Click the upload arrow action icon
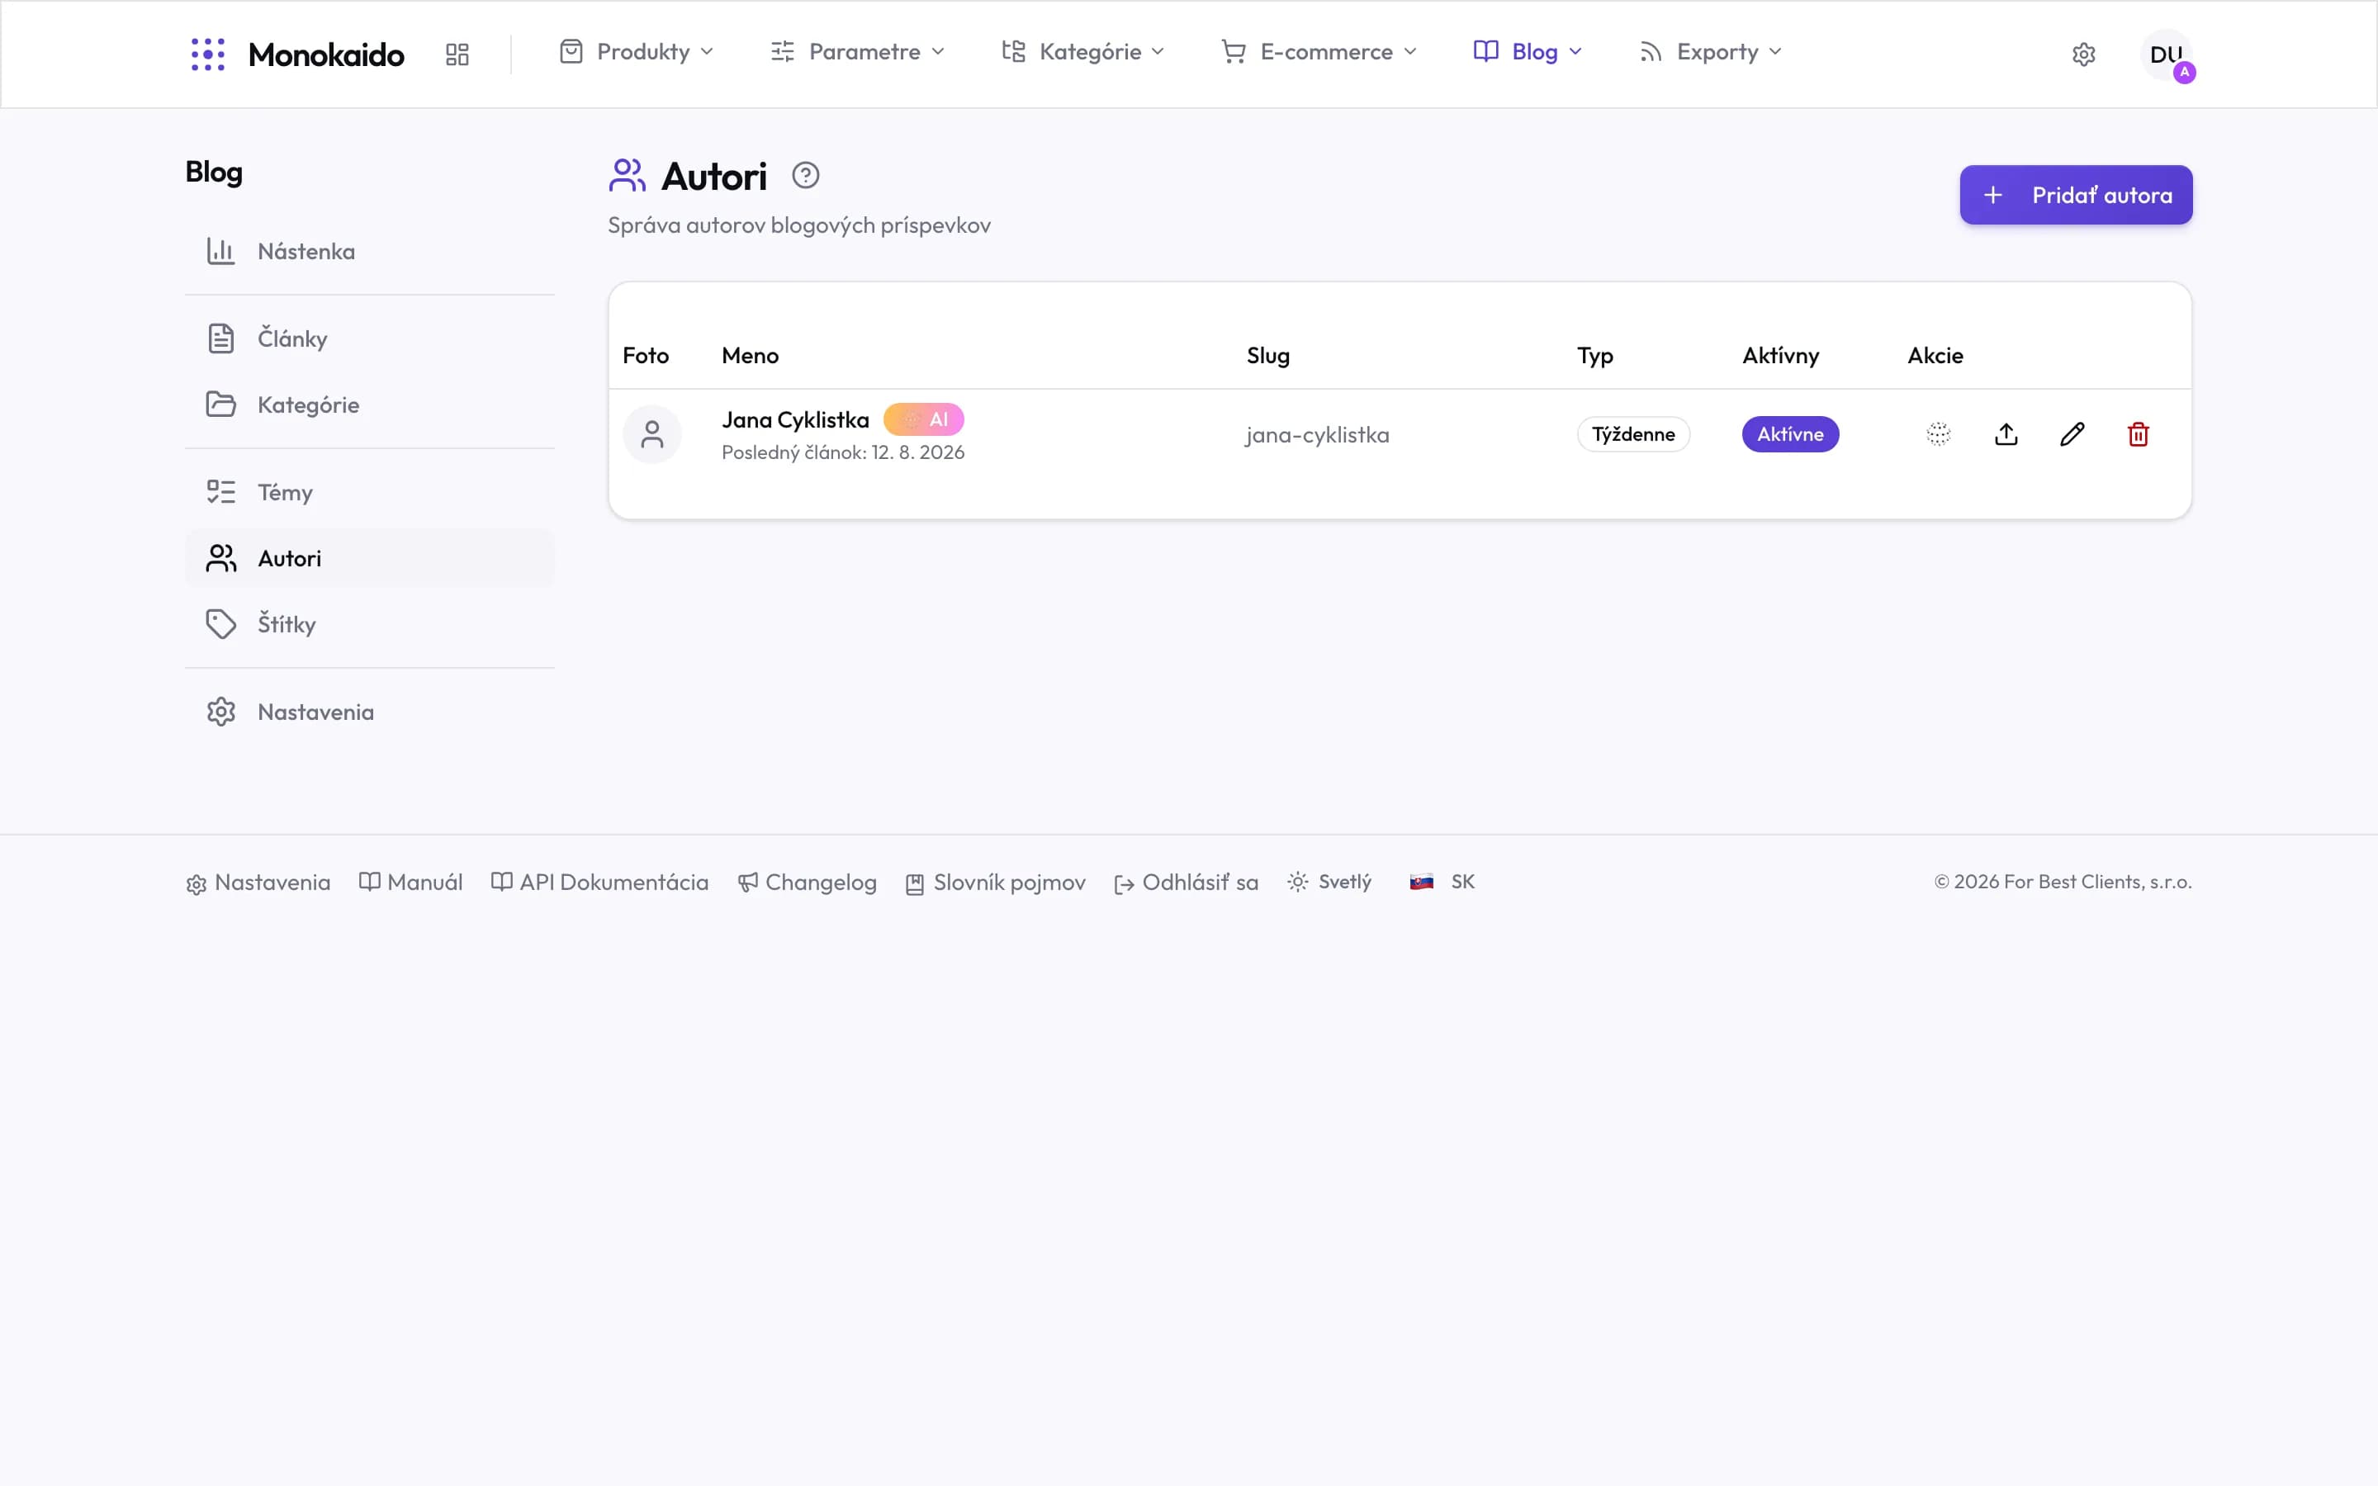2378x1486 pixels. (x=2006, y=433)
